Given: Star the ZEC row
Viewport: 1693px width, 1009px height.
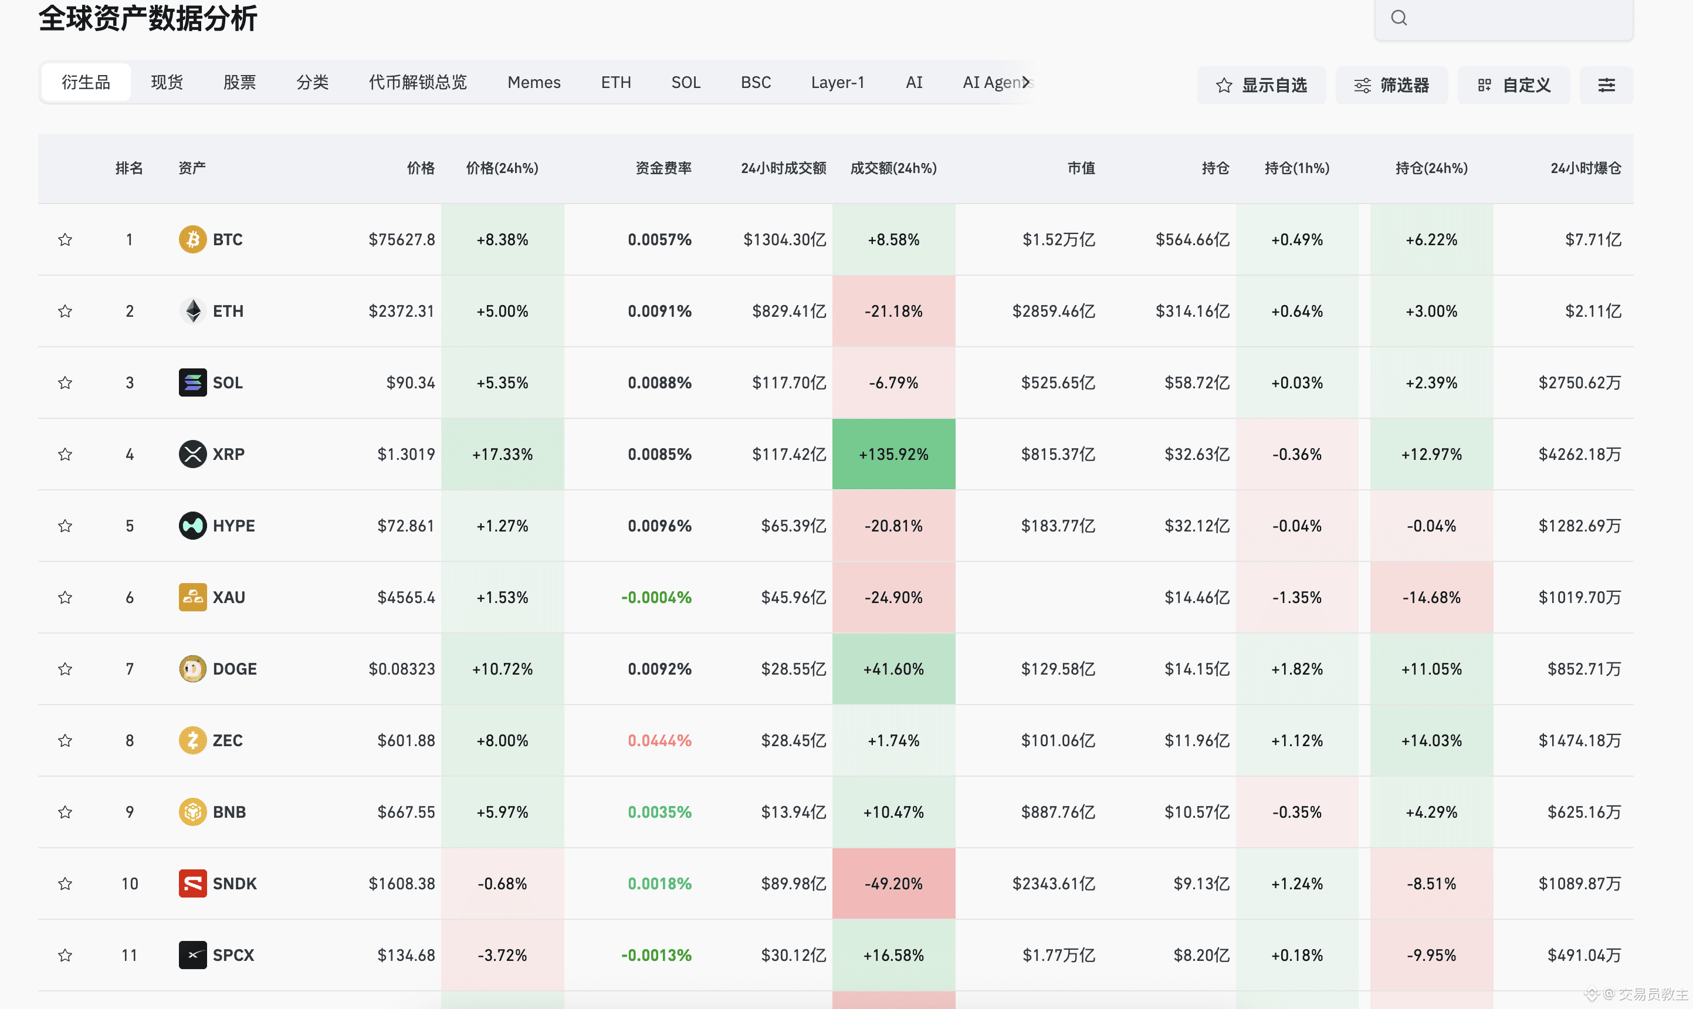Looking at the screenshot, I should point(65,740).
